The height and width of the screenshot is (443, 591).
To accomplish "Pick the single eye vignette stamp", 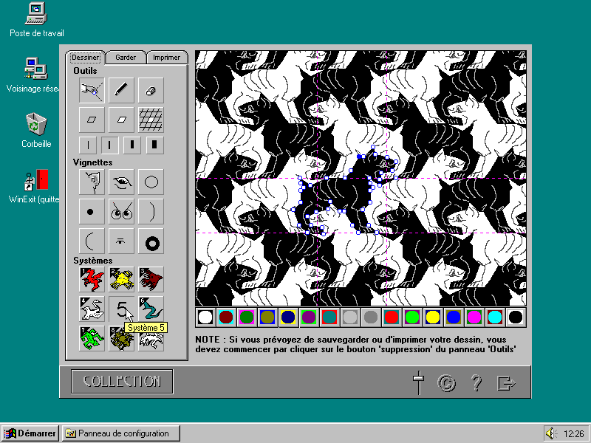I will pyautogui.click(x=121, y=182).
